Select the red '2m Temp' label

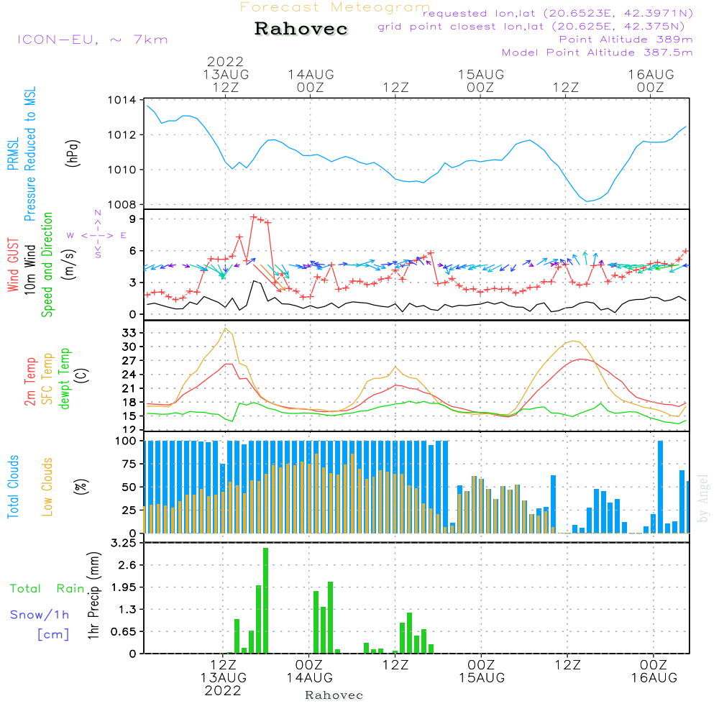29,382
